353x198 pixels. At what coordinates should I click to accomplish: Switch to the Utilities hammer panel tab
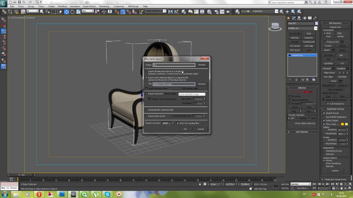click(315, 18)
